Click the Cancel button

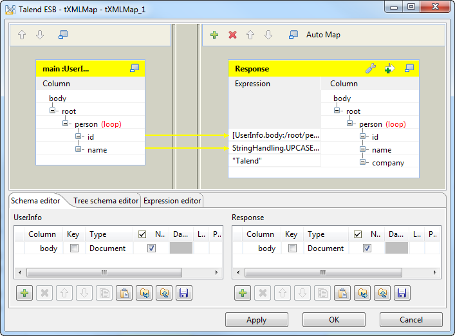(411, 320)
